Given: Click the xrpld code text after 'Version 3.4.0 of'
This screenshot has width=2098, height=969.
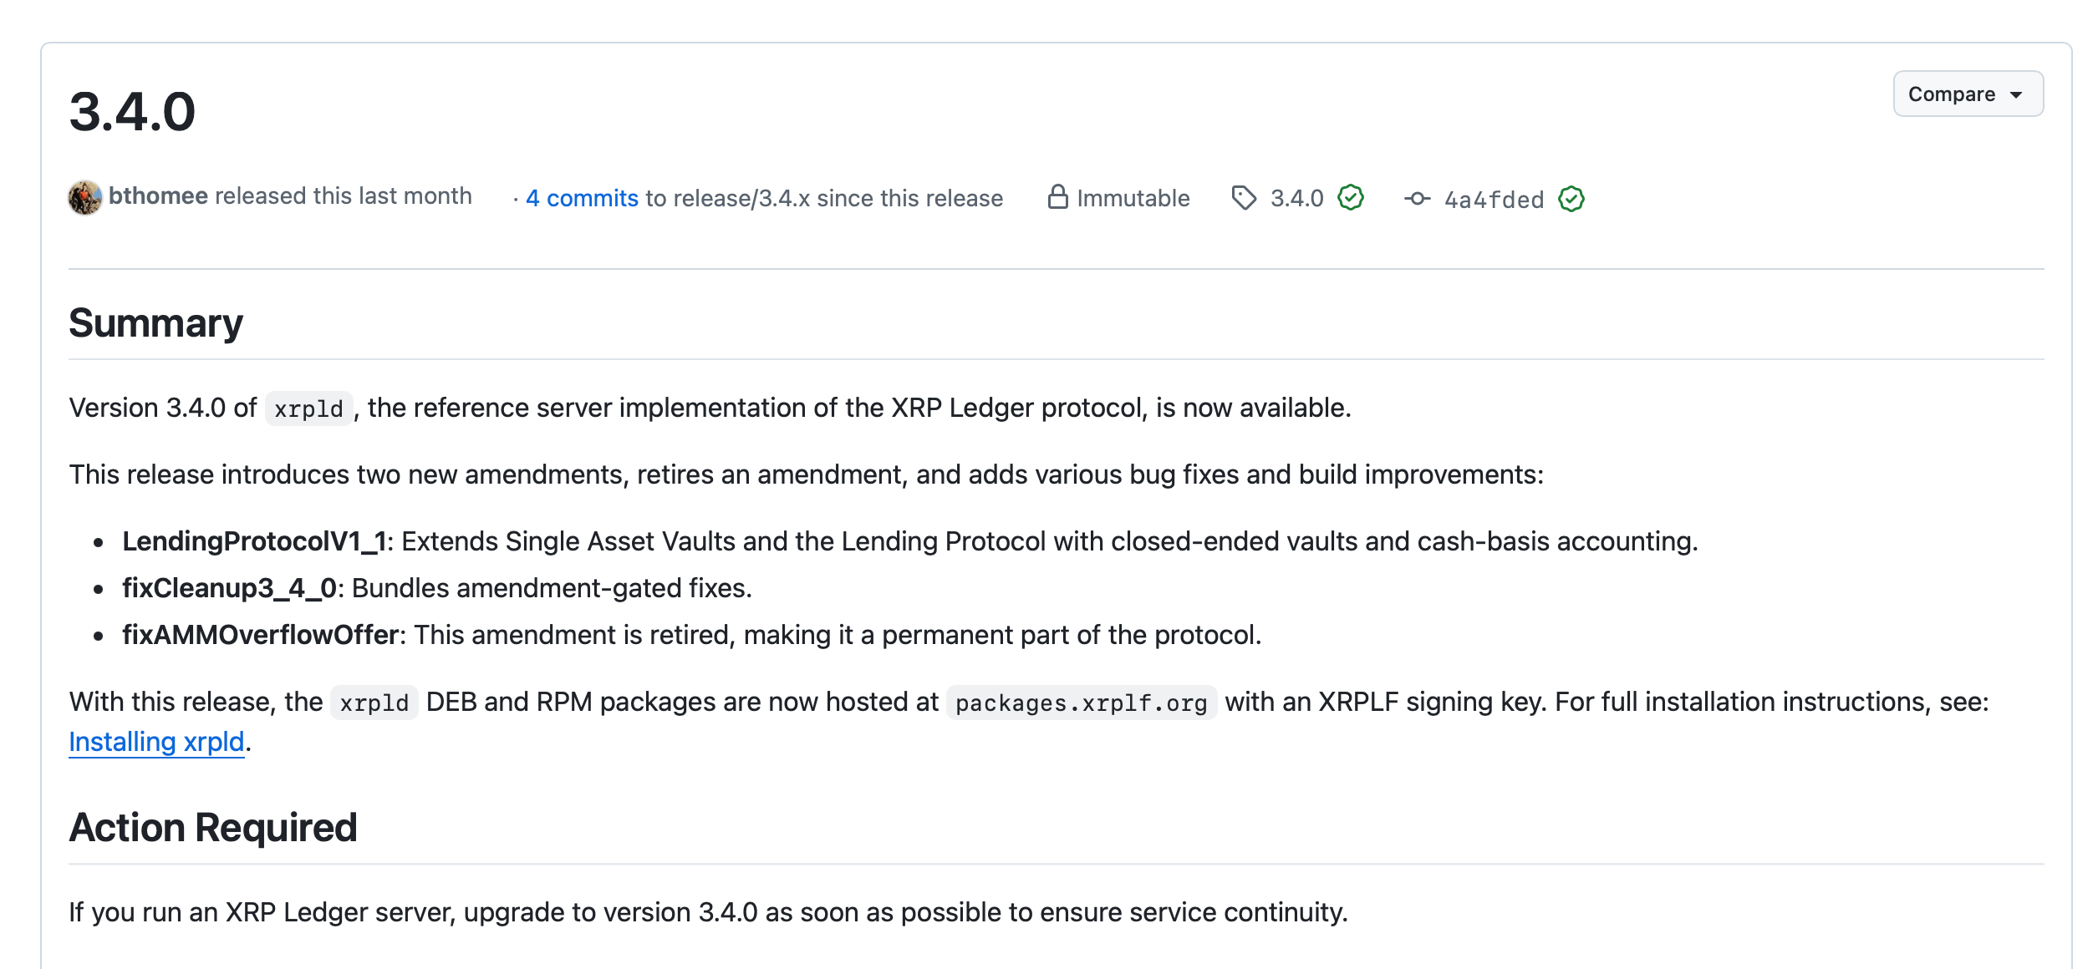Looking at the screenshot, I should pos(309,408).
